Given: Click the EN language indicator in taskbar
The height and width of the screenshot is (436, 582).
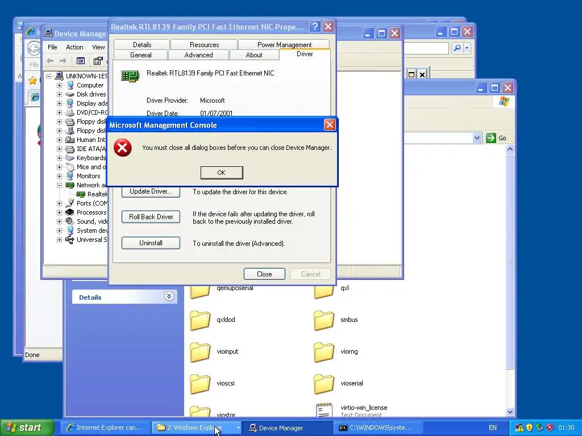Looking at the screenshot, I should point(493,428).
